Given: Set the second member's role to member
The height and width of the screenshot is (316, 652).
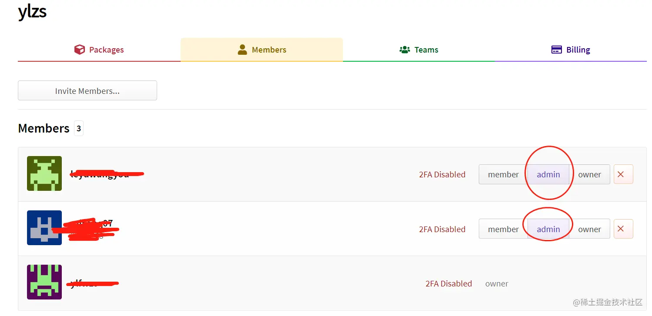Looking at the screenshot, I should click(503, 229).
